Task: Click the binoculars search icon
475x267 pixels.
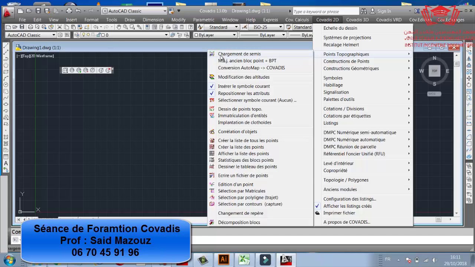Action: [364, 11]
